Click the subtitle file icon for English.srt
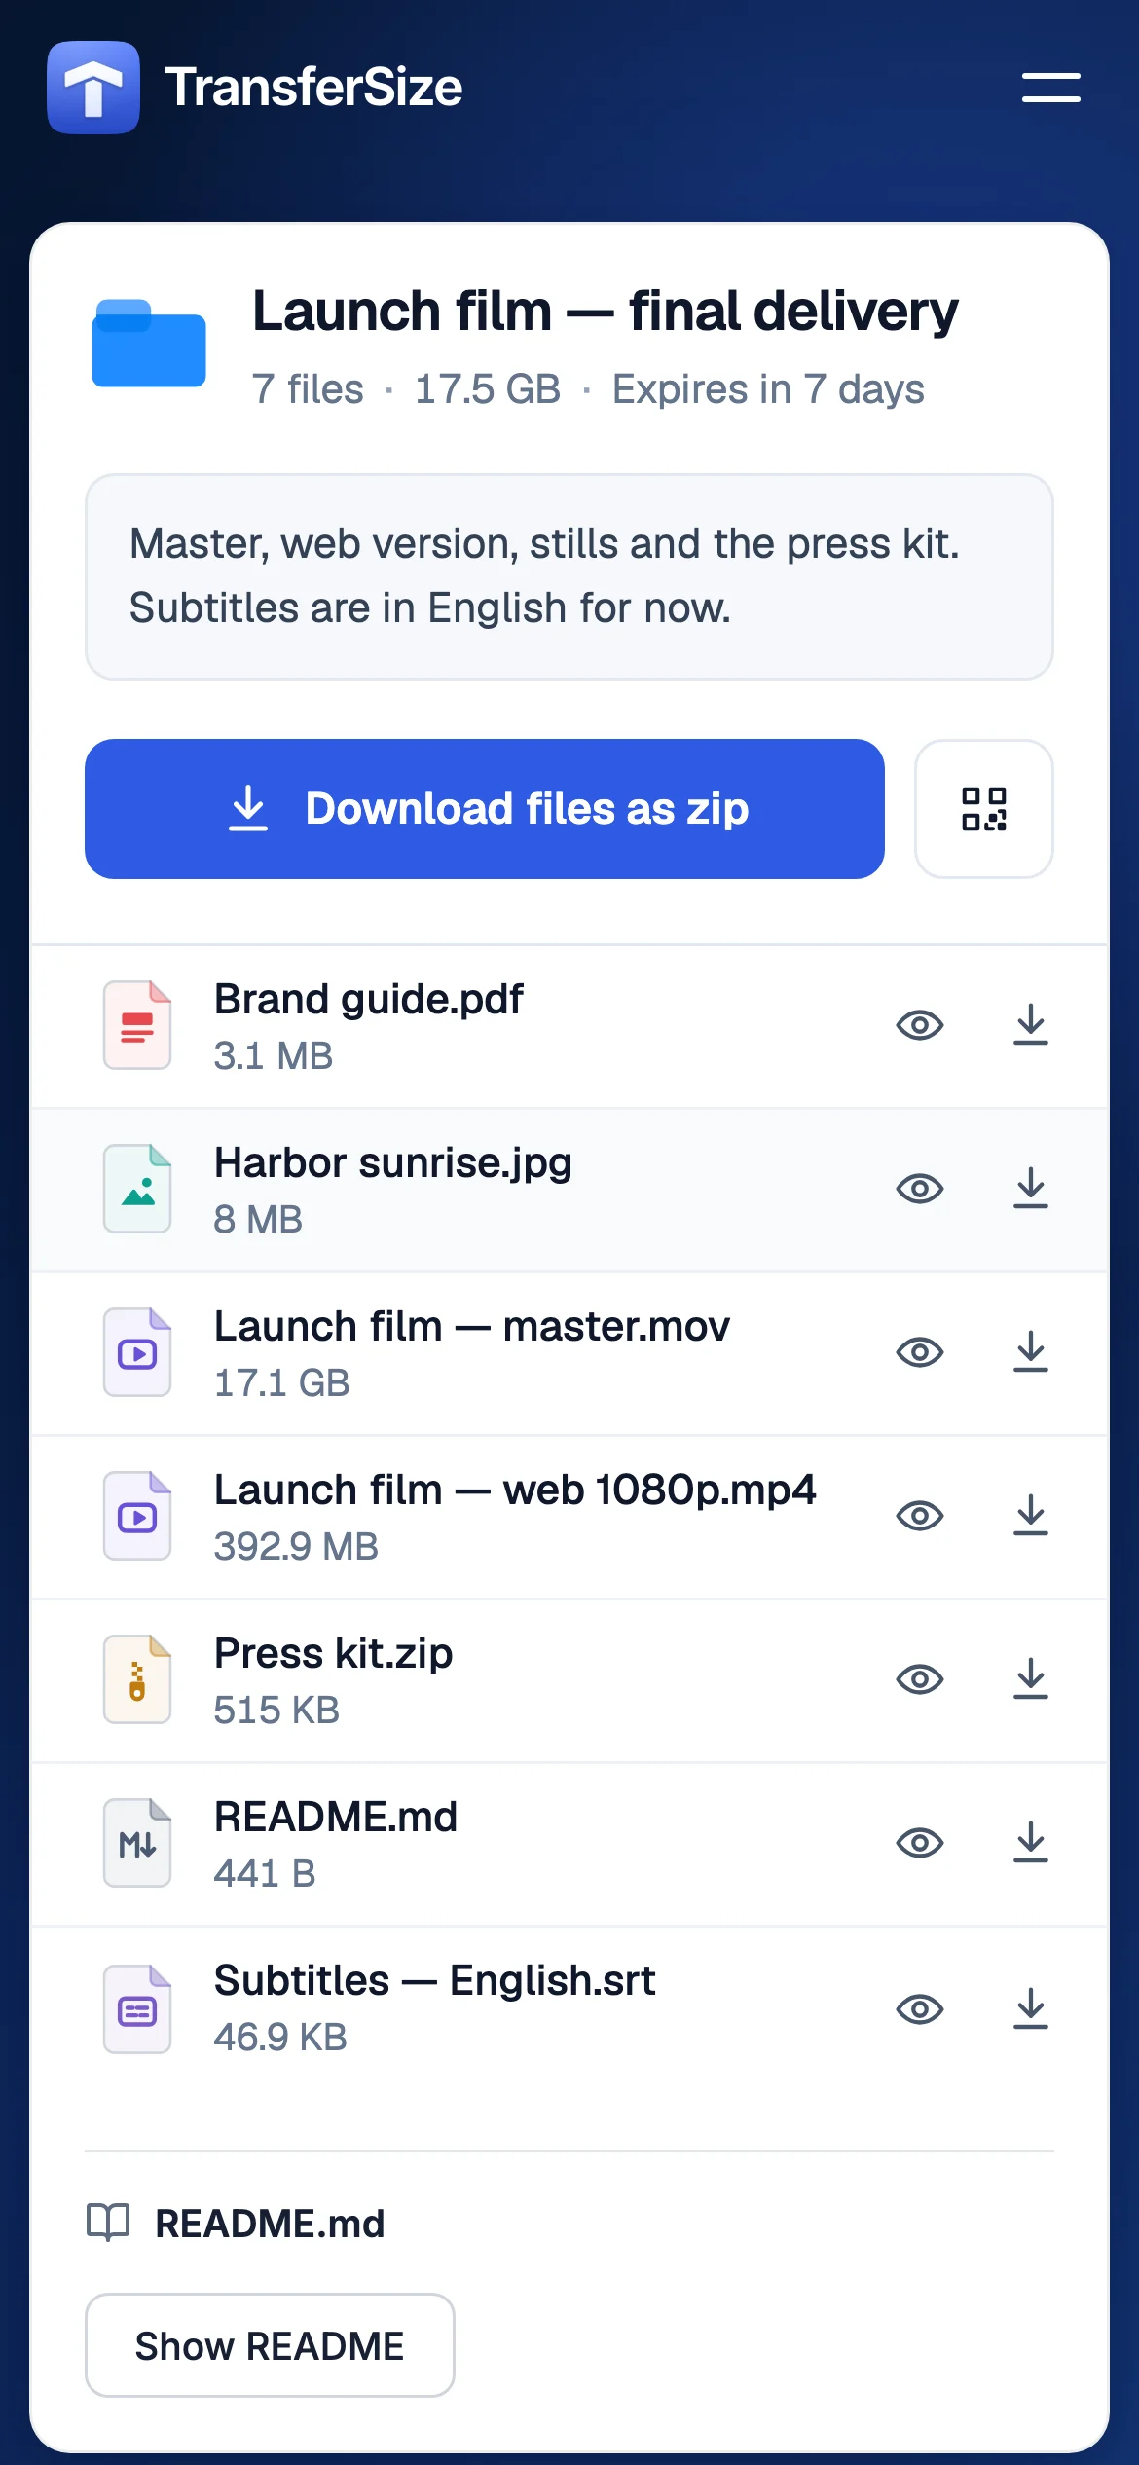The width and height of the screenshot is (1139, 2465). (x=137, y=2009)
